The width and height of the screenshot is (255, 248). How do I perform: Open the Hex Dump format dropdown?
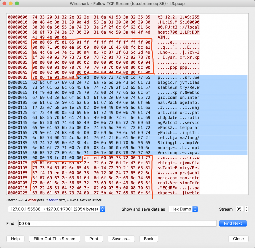(183, 209)
